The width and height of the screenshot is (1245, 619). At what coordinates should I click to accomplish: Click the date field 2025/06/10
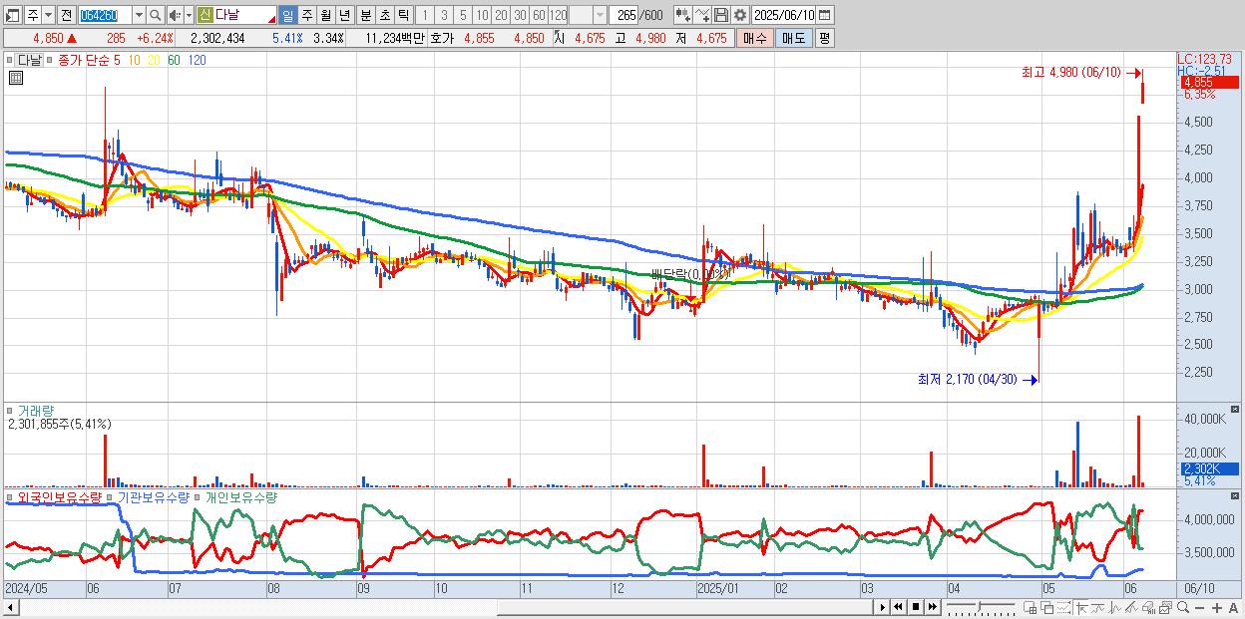[x=784, y=15]
